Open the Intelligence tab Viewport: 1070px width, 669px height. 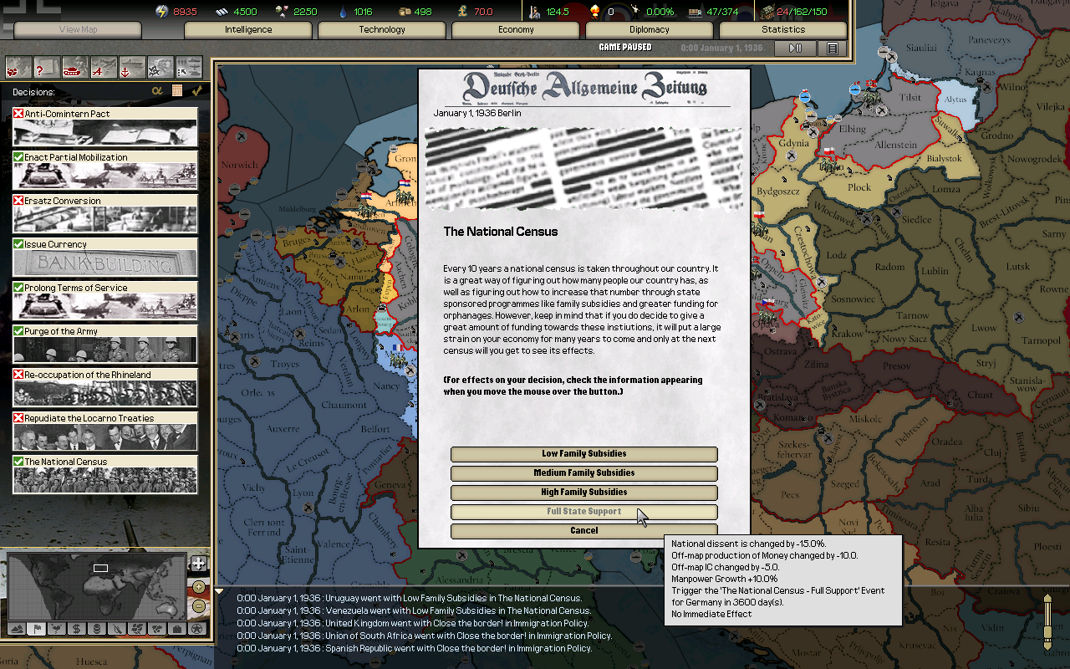coord(248,30)
